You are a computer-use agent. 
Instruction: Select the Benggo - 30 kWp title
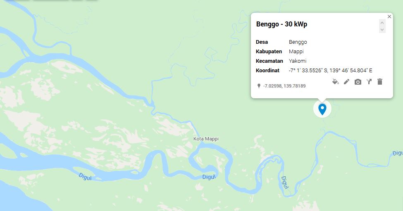pos(282,24)
